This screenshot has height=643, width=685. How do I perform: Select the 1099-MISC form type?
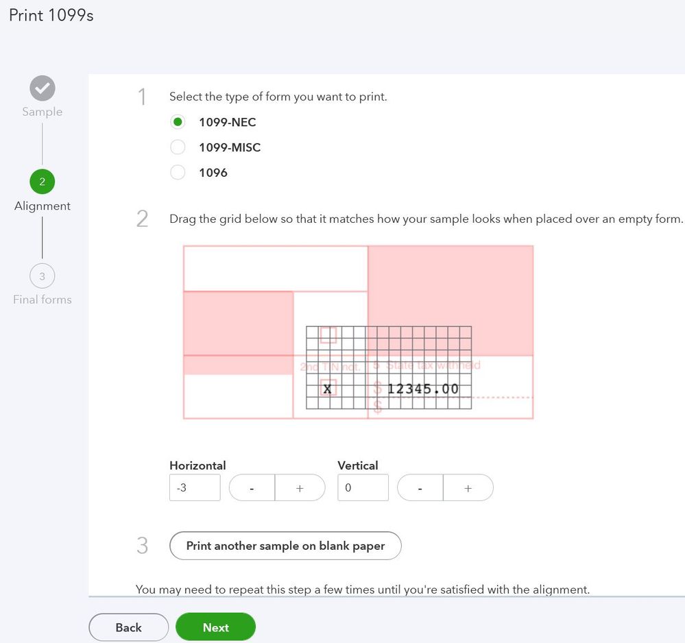pyautogui.click(x=178, y=147)
